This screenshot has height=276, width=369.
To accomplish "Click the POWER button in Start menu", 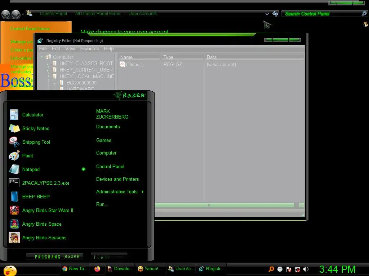I will (x=109, y=257).
